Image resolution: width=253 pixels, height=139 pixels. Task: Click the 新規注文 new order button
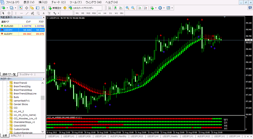pyautogui.click(x=55, y=8)
